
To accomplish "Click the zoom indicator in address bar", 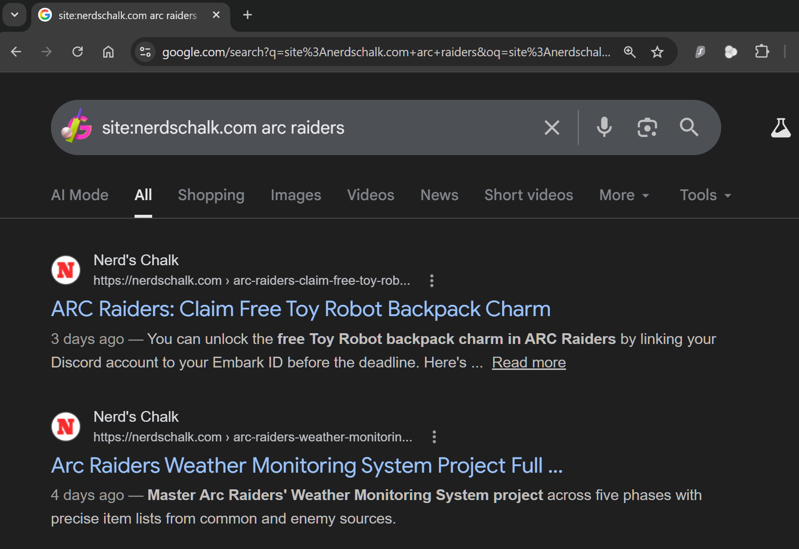I will point(630,52).
